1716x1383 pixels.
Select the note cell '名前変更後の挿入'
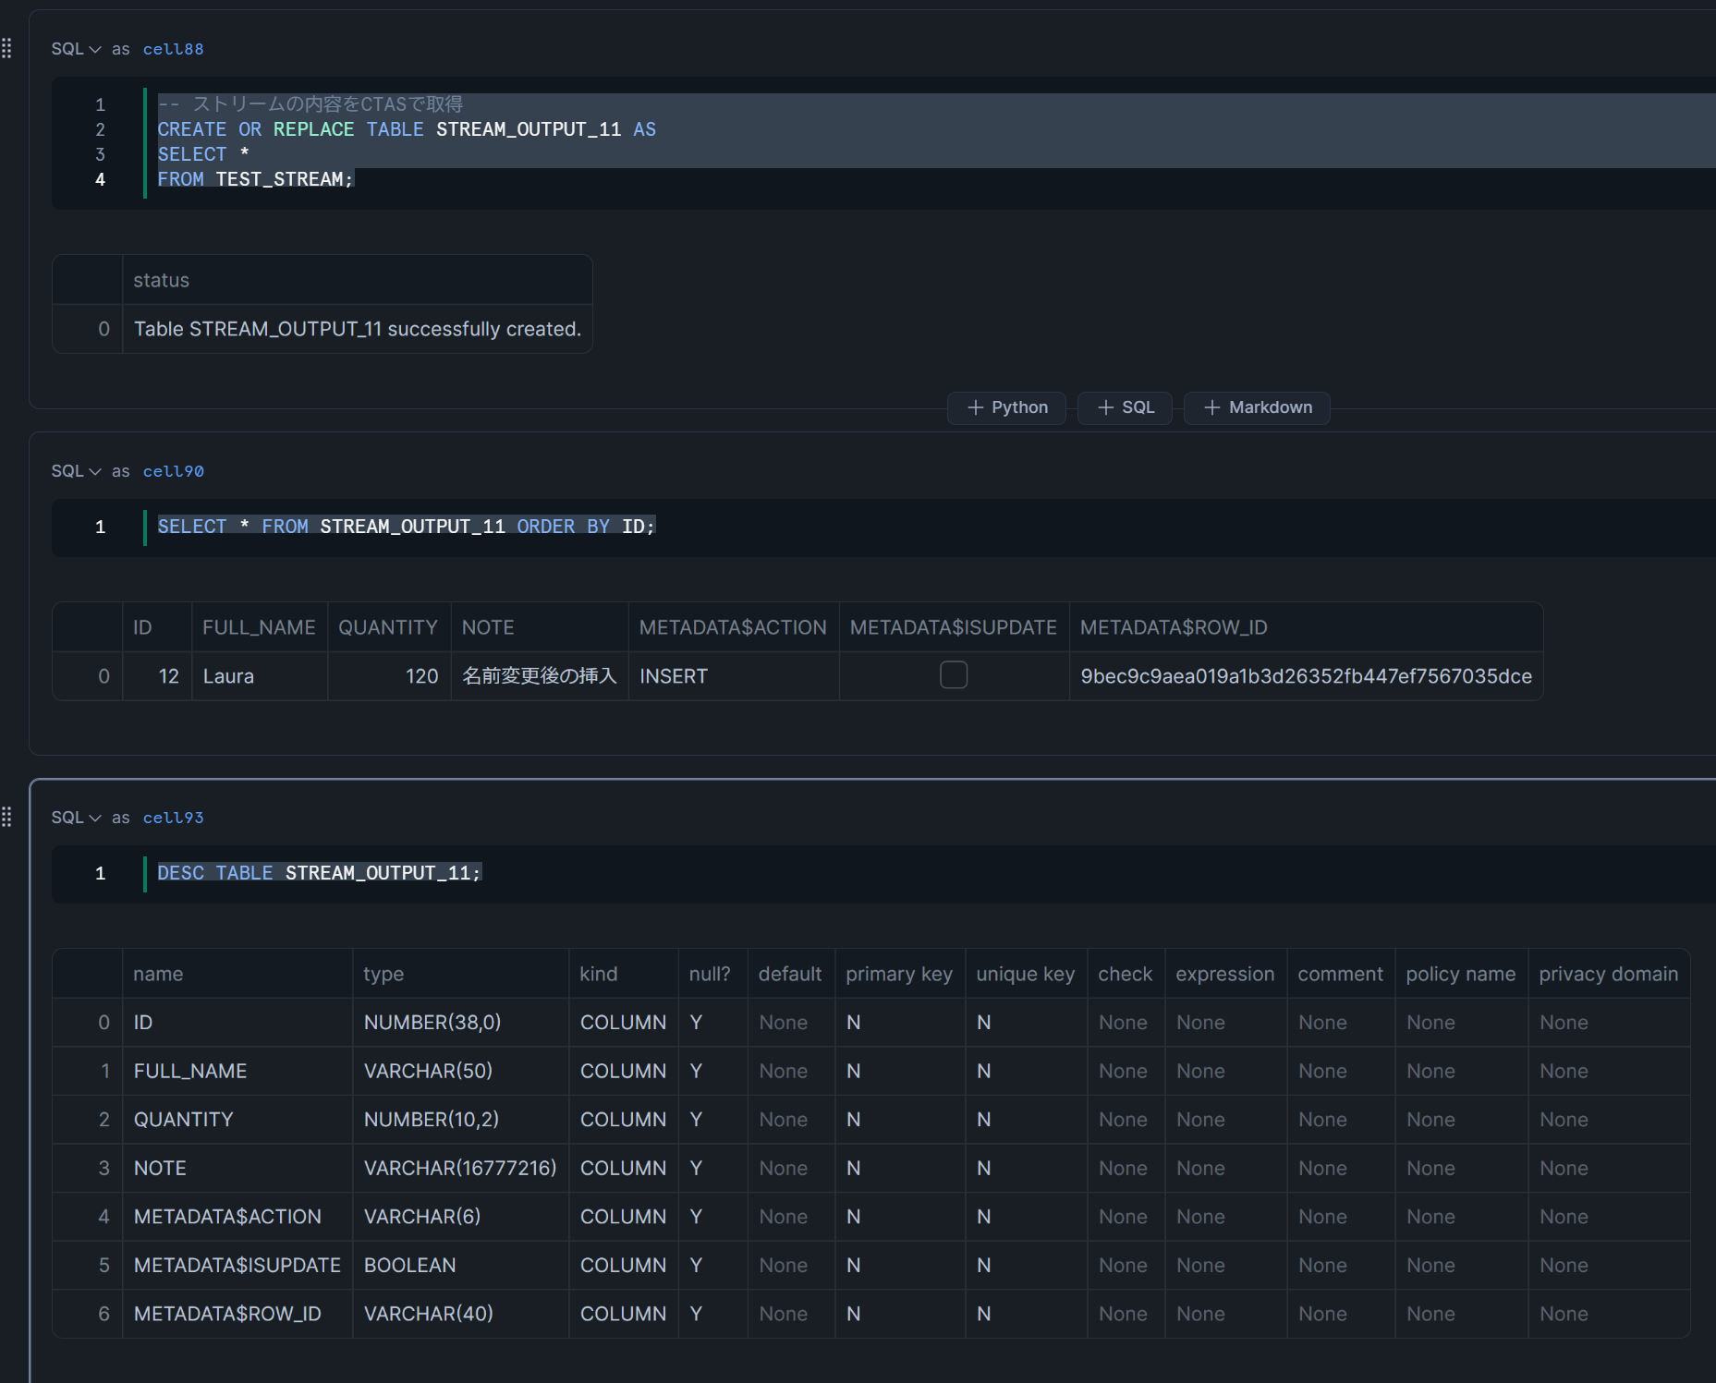(540, 676)
